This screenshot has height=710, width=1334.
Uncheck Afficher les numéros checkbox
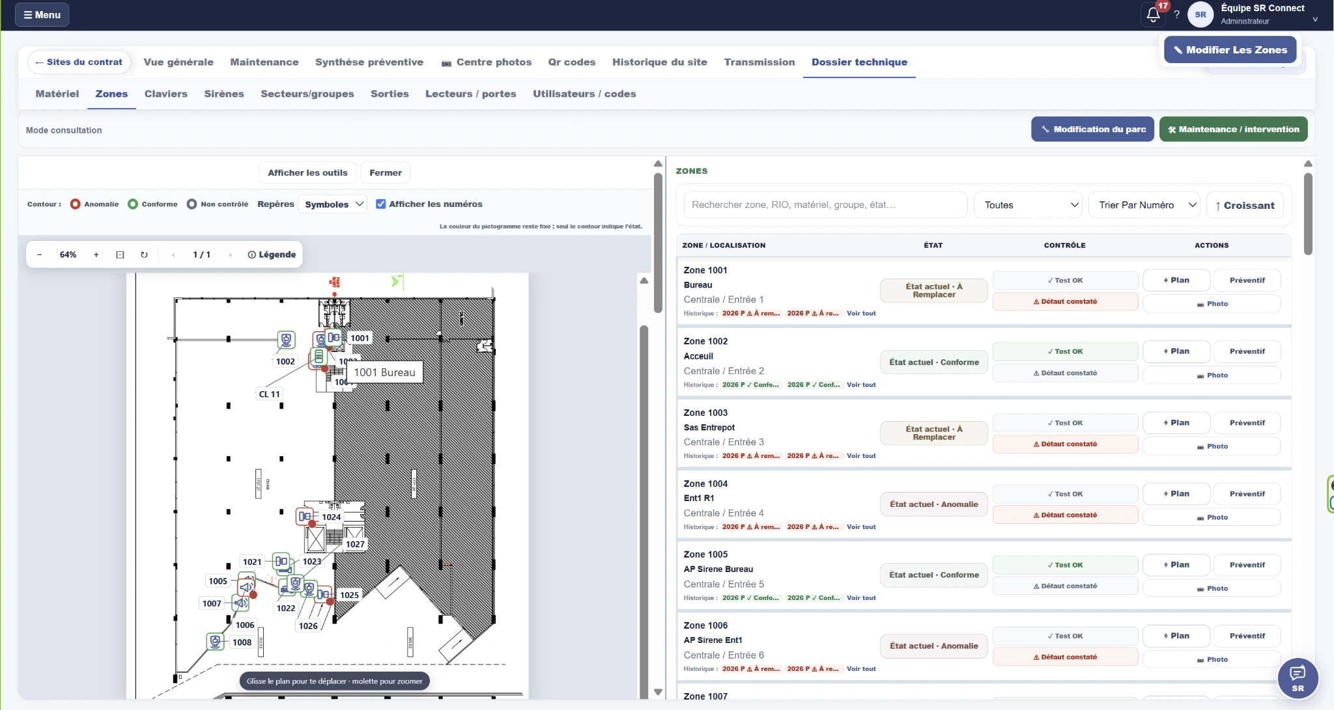[381, 204]
